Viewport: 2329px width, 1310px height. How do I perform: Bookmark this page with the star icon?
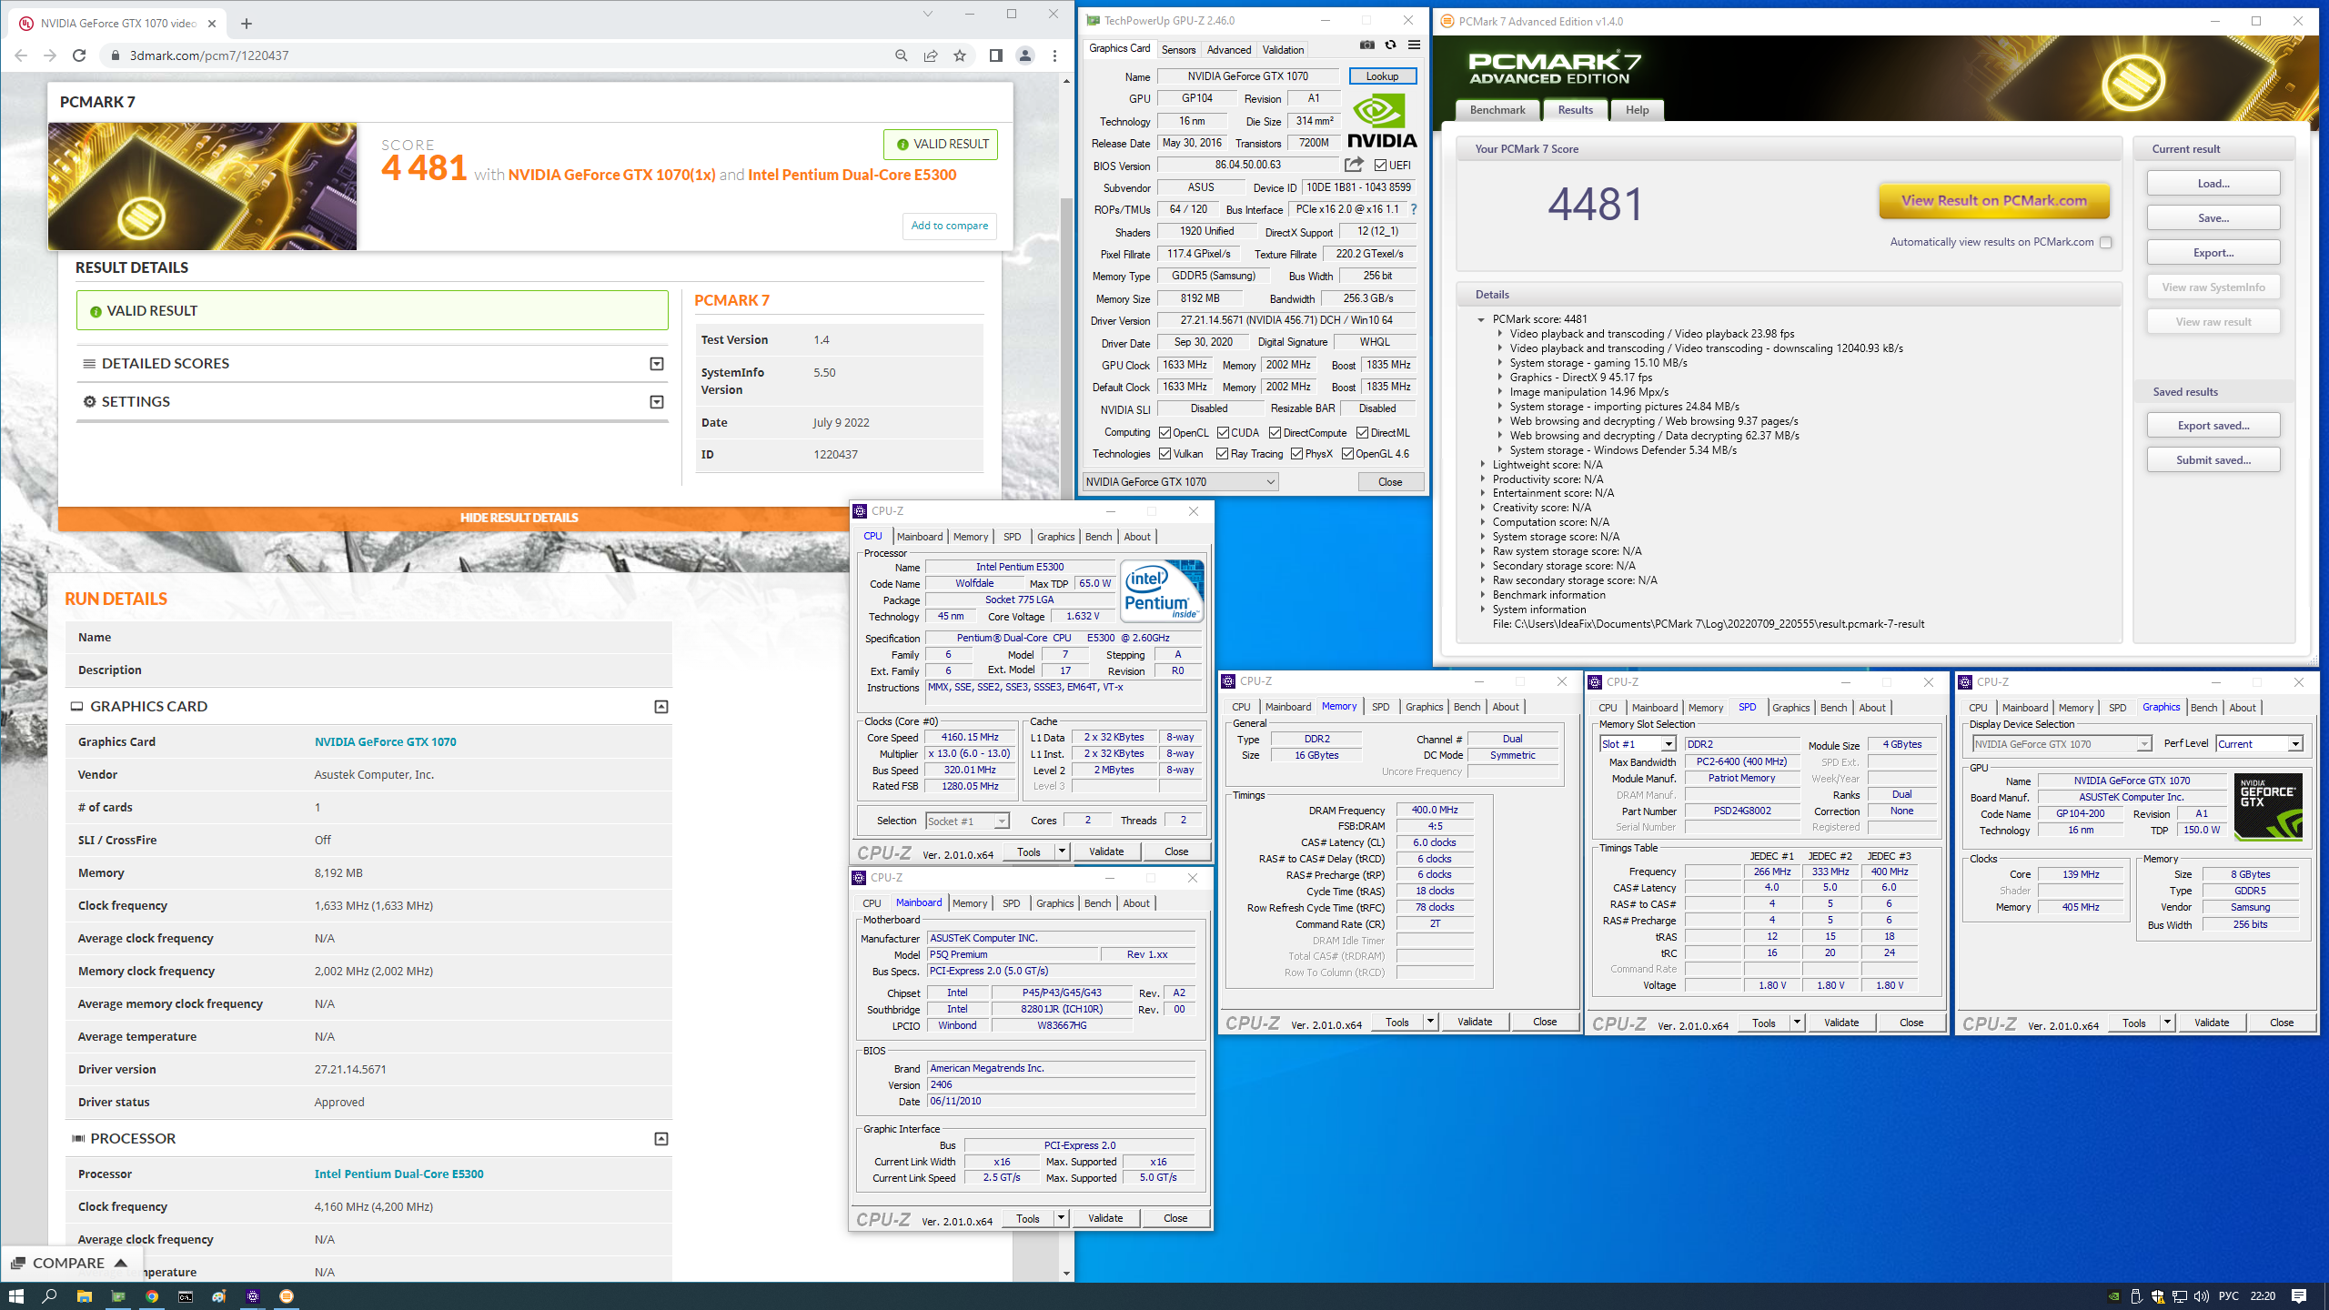[960, 55]
